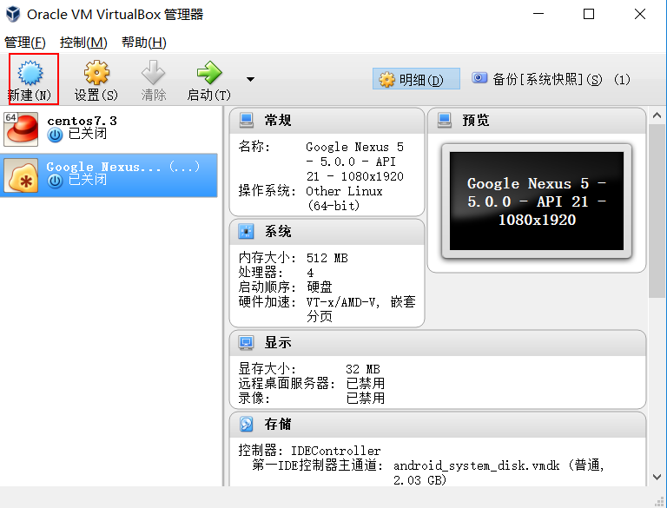The image size is (667, 508).
Task: Maximize the VirtualBox window
Action: [589, 14]
